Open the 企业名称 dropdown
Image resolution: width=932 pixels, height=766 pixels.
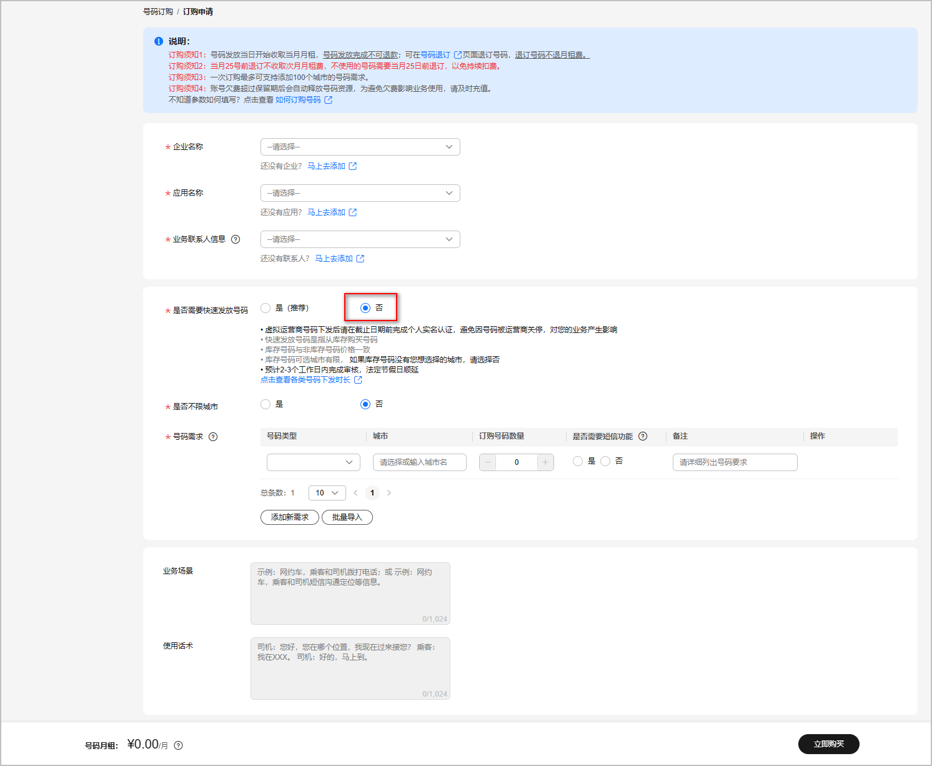click(360, 147)
